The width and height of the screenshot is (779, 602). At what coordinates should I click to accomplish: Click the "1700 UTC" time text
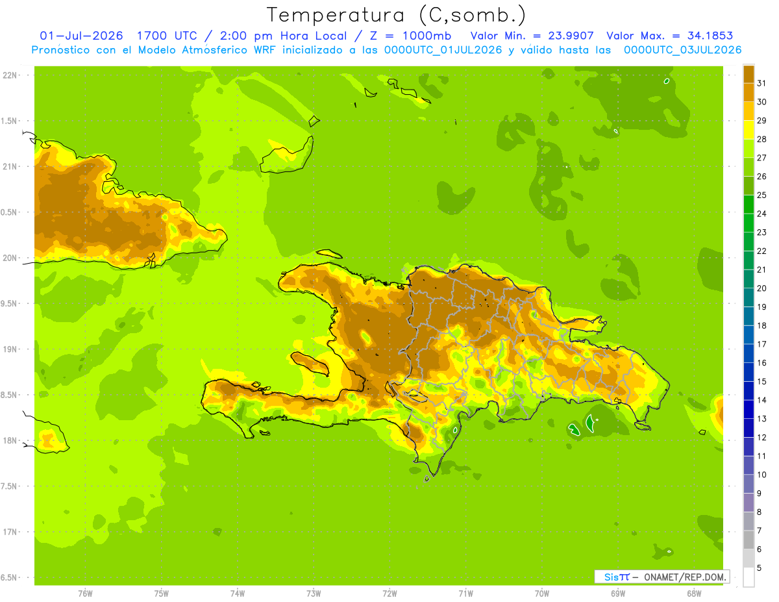pyautogui.click(x=167, y=36)
